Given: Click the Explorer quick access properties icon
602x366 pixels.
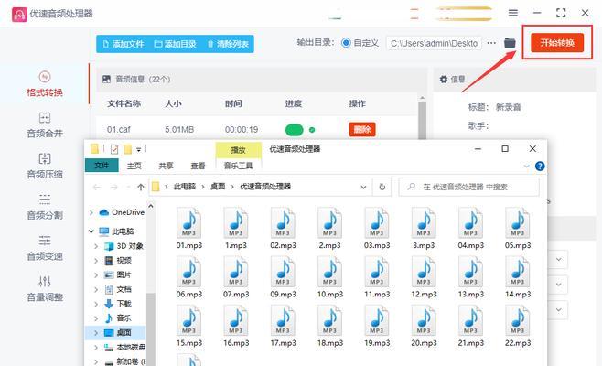Looking at the screenshot, I should (x=114, y=149).
